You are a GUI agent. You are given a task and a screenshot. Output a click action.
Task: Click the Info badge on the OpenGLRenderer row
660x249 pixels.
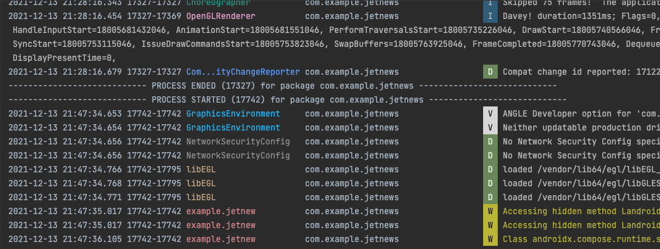pyautogui.click(x=490, y=16)
